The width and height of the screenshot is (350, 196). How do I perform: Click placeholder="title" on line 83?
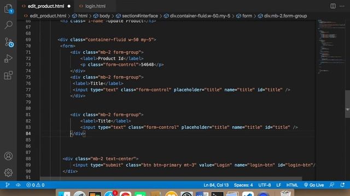206,127
